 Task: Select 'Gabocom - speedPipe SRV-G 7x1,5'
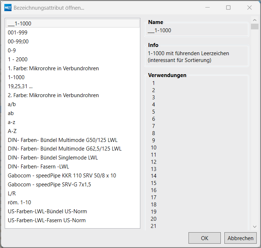tap(73, 185)
